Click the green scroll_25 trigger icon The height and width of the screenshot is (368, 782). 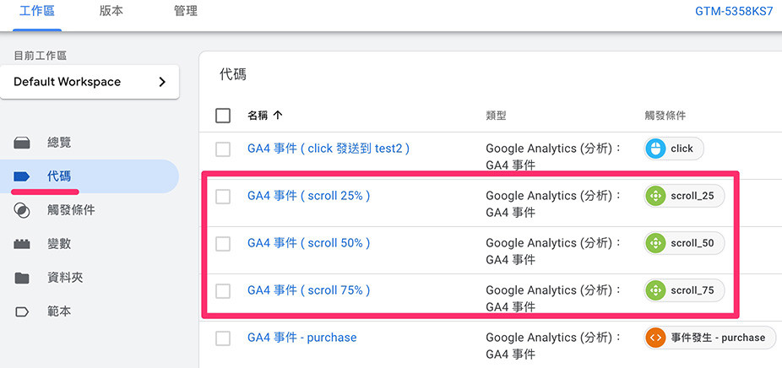655,196
